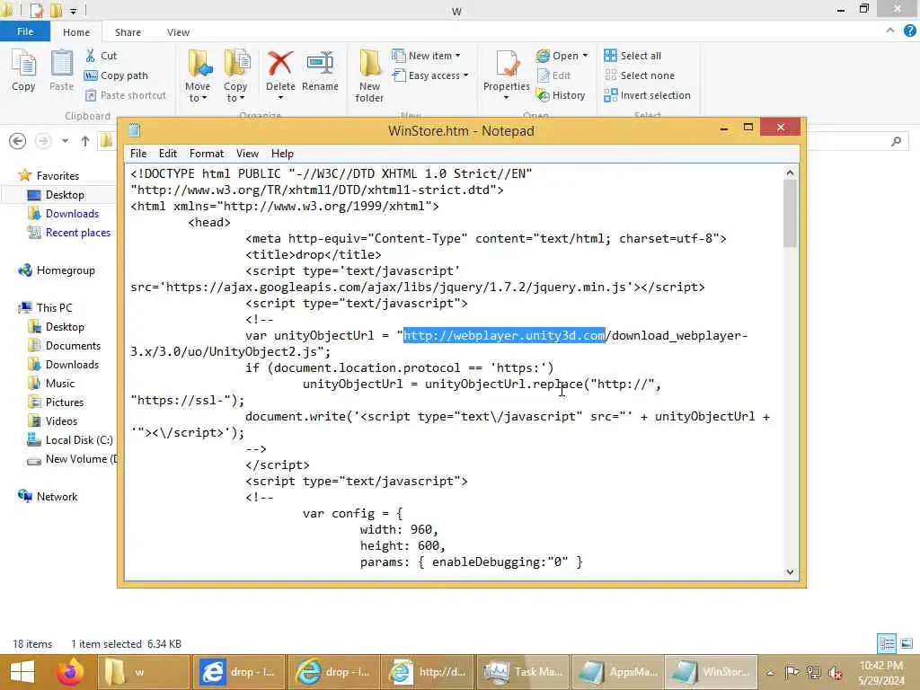Switch to AppxMa... Notepad taskbar button

pyautogui.click(x=616, y=672)
